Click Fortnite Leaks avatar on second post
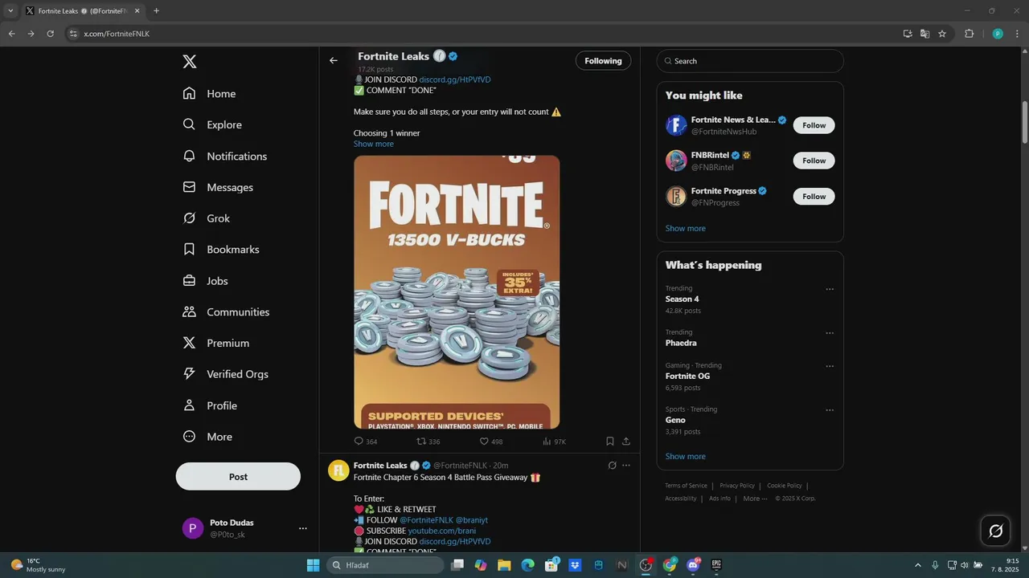Image resolution: width=1029 pixels, height=578 pixels. (x=338, y=470)
